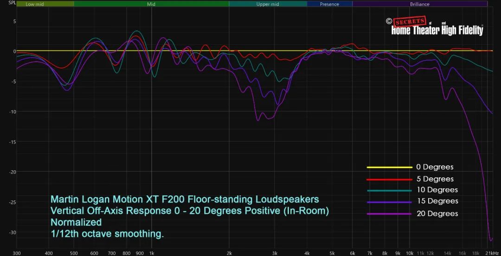Image resolution: width=501 pixels, height=256 pixels.
Task: Click the yellow legend line for 0 Degrees
Action: 390,168
